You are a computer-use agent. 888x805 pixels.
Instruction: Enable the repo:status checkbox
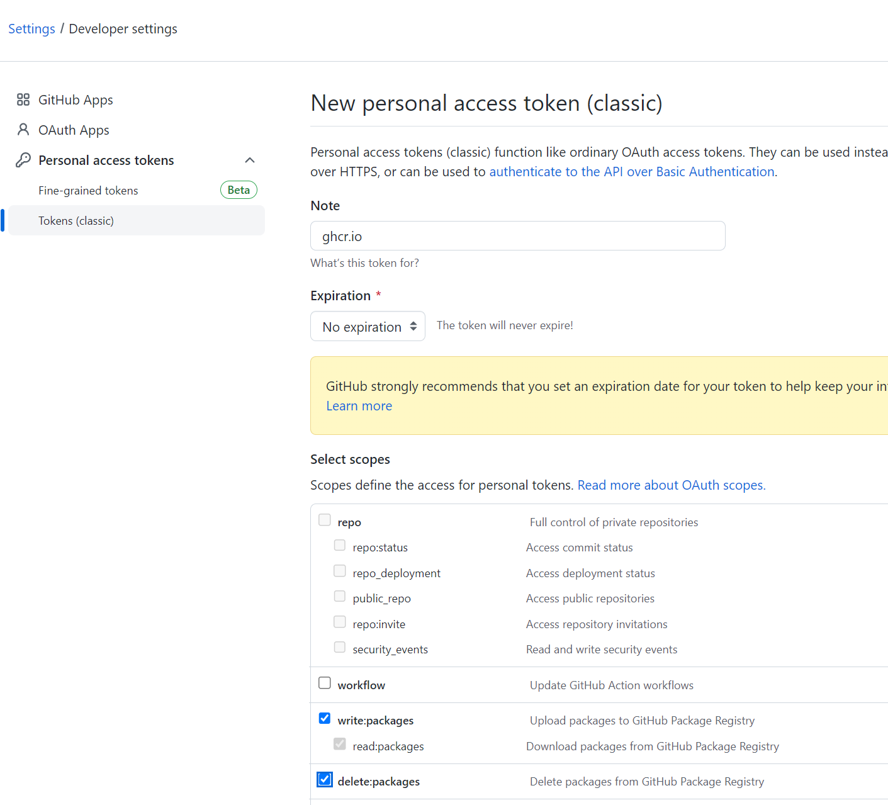click(340, 545)
